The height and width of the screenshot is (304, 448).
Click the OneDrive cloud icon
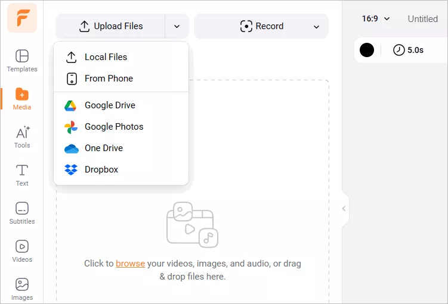[x=72, y=149]
